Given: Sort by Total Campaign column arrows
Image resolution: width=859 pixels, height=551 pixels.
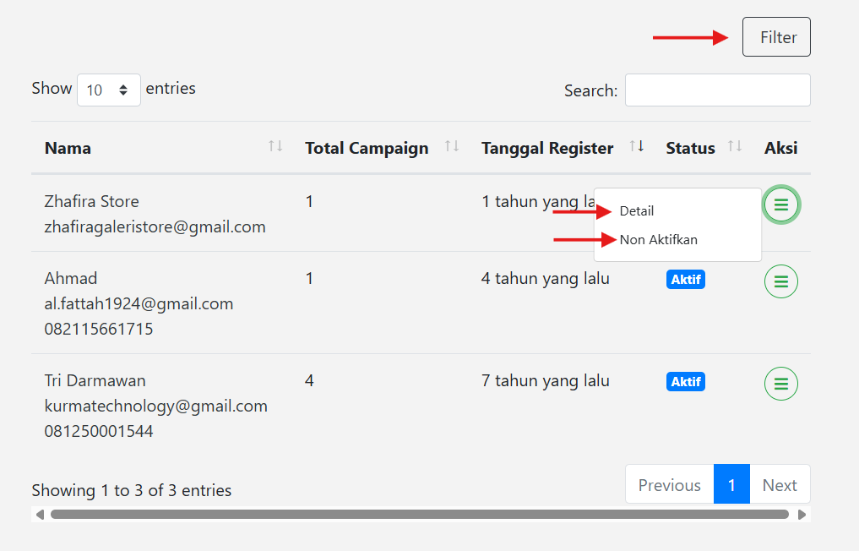Looking at the screenshot, I should tap(452, 147).
